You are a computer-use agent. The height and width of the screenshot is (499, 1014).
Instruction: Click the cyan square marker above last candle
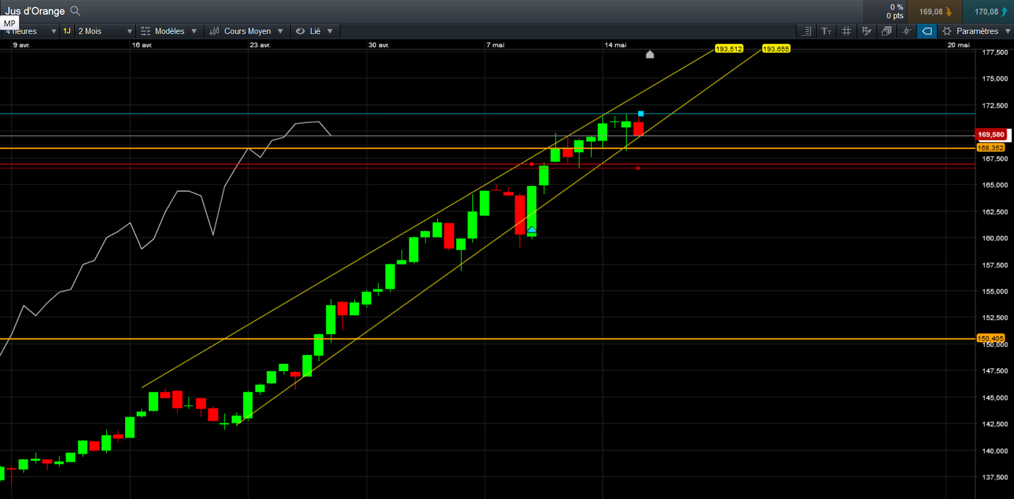point(641,114)
